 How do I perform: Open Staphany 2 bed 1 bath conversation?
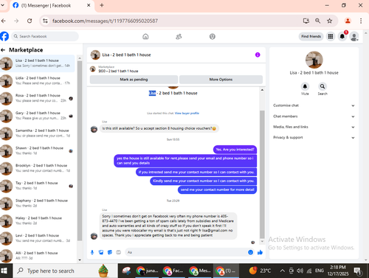click(38, 203)
